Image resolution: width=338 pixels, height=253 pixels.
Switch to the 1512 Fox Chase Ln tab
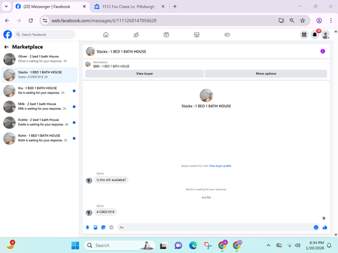point(128,7)
